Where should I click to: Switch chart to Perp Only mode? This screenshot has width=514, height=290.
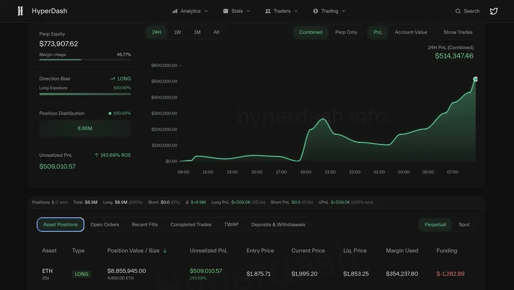tap(346, 32)
